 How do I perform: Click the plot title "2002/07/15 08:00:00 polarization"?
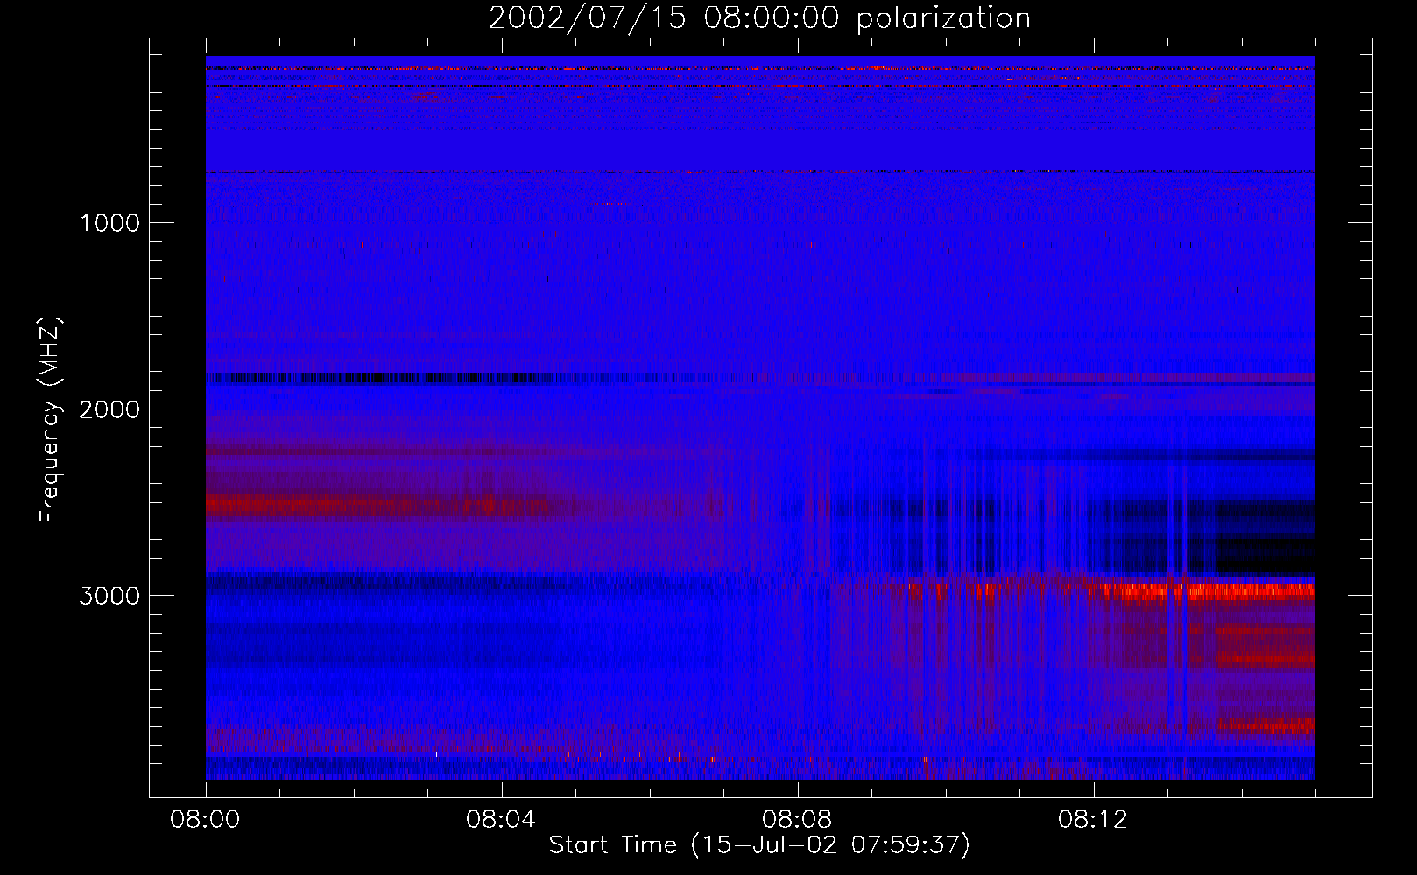click(759, 18)
